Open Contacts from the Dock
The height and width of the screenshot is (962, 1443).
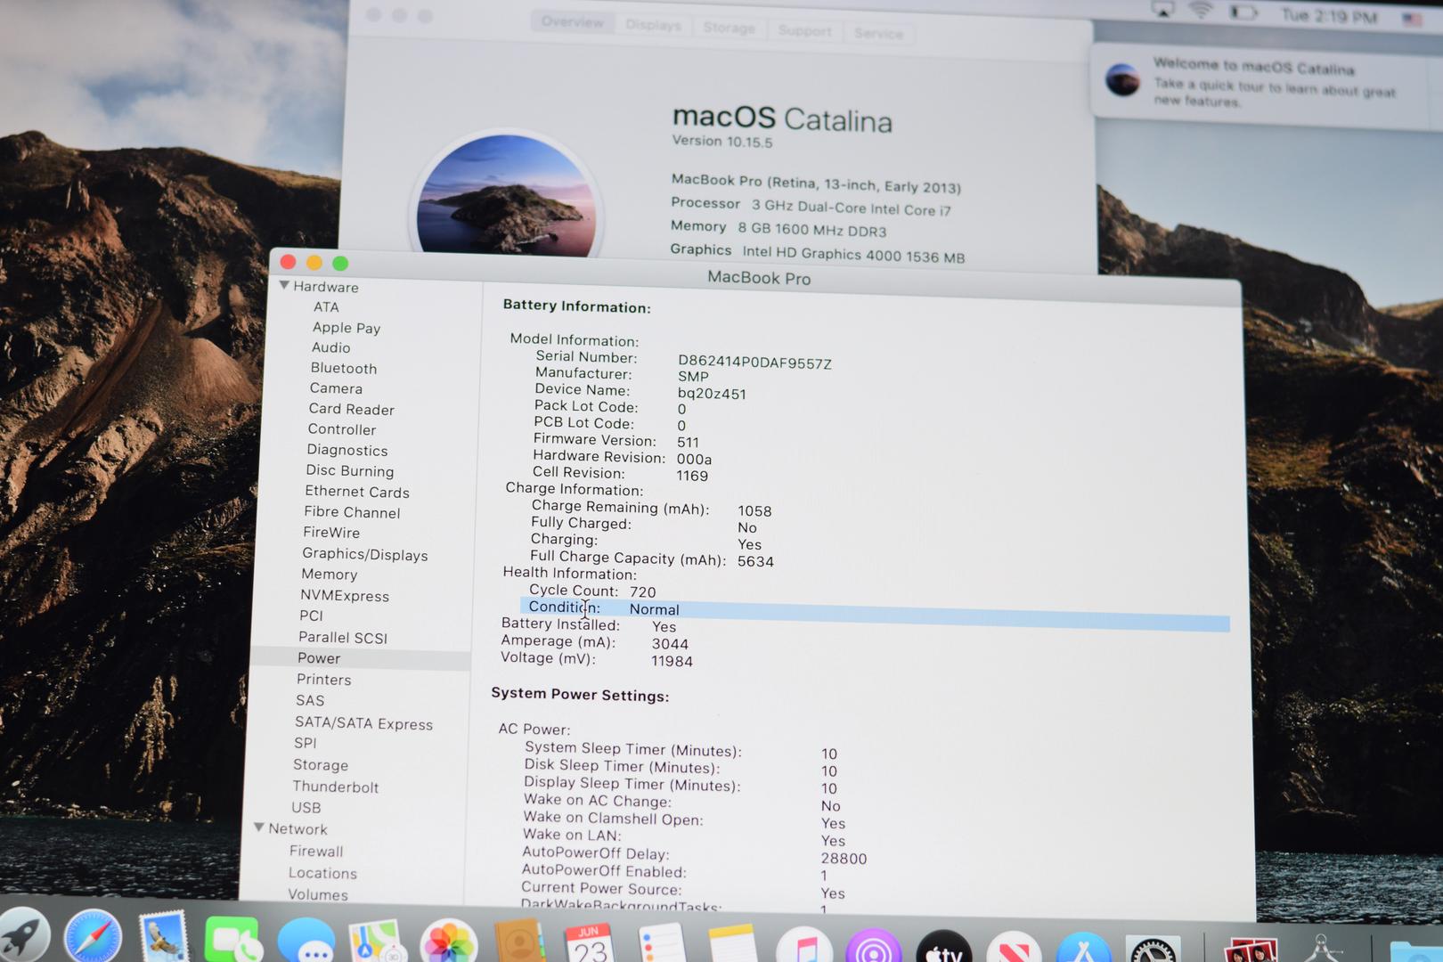[519, 942]
